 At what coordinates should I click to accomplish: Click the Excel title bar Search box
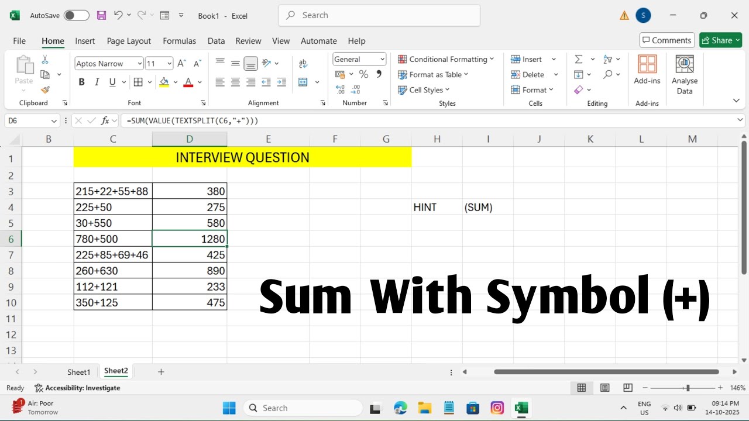[x=379, y=15]
